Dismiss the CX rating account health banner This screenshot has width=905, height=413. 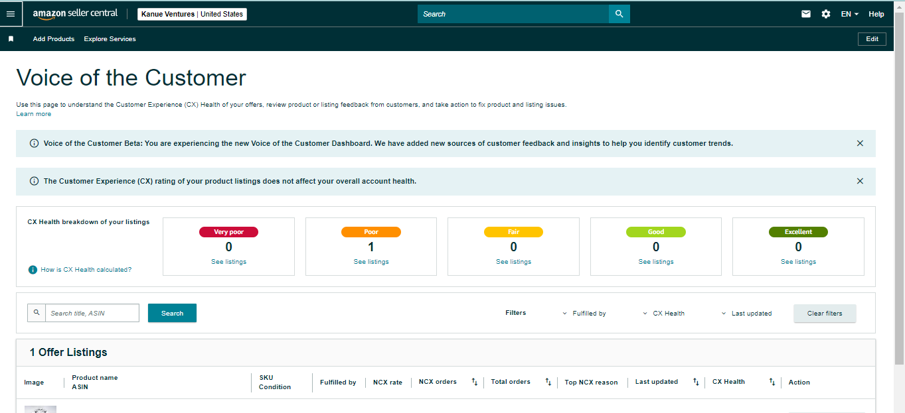tap(860, 181)
